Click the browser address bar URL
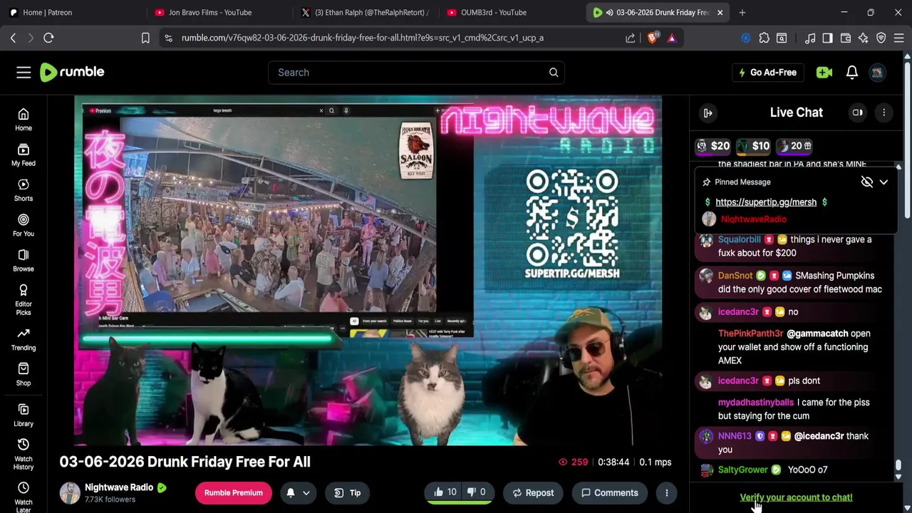The image size is (912, 513). point(363,38)
